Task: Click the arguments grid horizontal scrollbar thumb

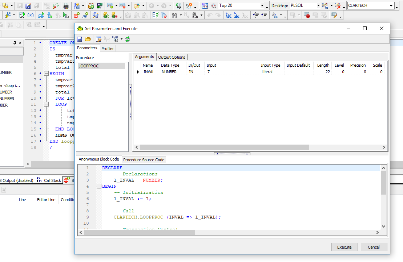Action: pyautogui.click(x=224, y=147)
